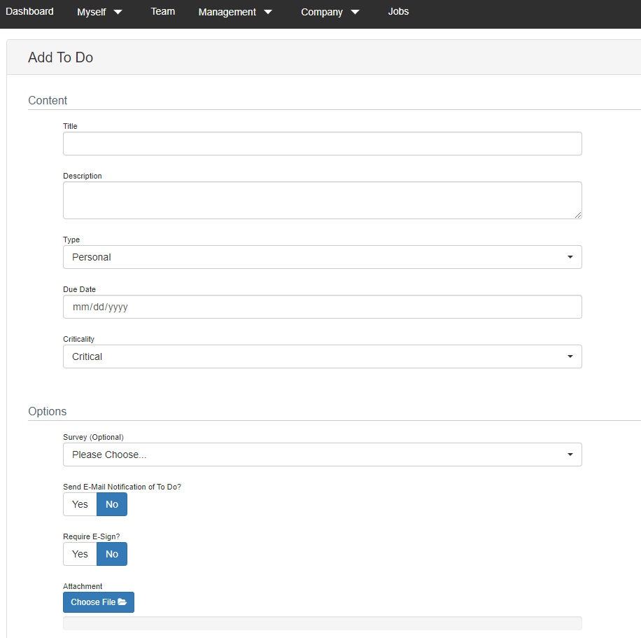Open the Survey Please Choose selector
This screenshot has width=641, height=638.
coord(322,455)
